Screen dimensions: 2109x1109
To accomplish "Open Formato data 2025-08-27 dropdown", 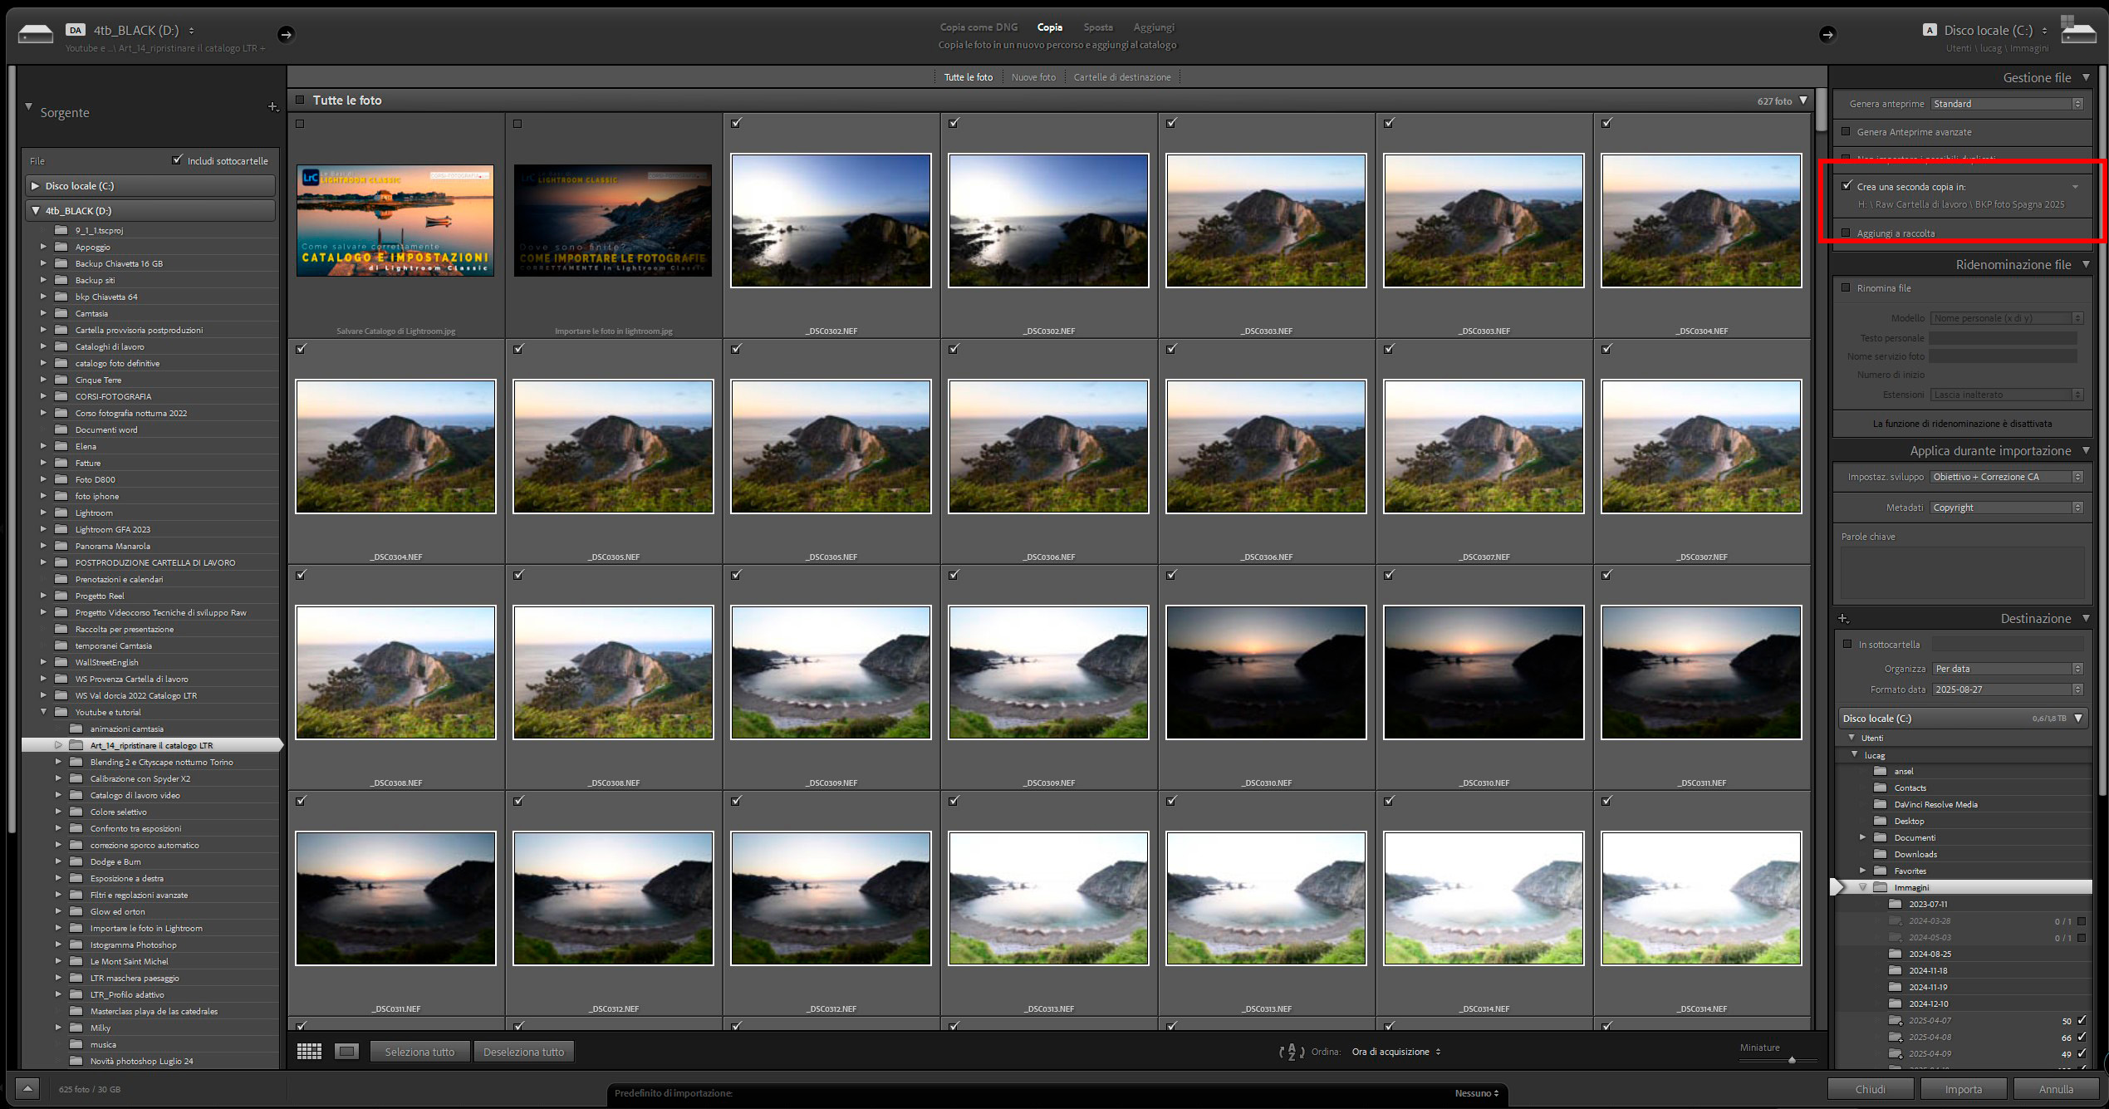I will pos(2008,689).
